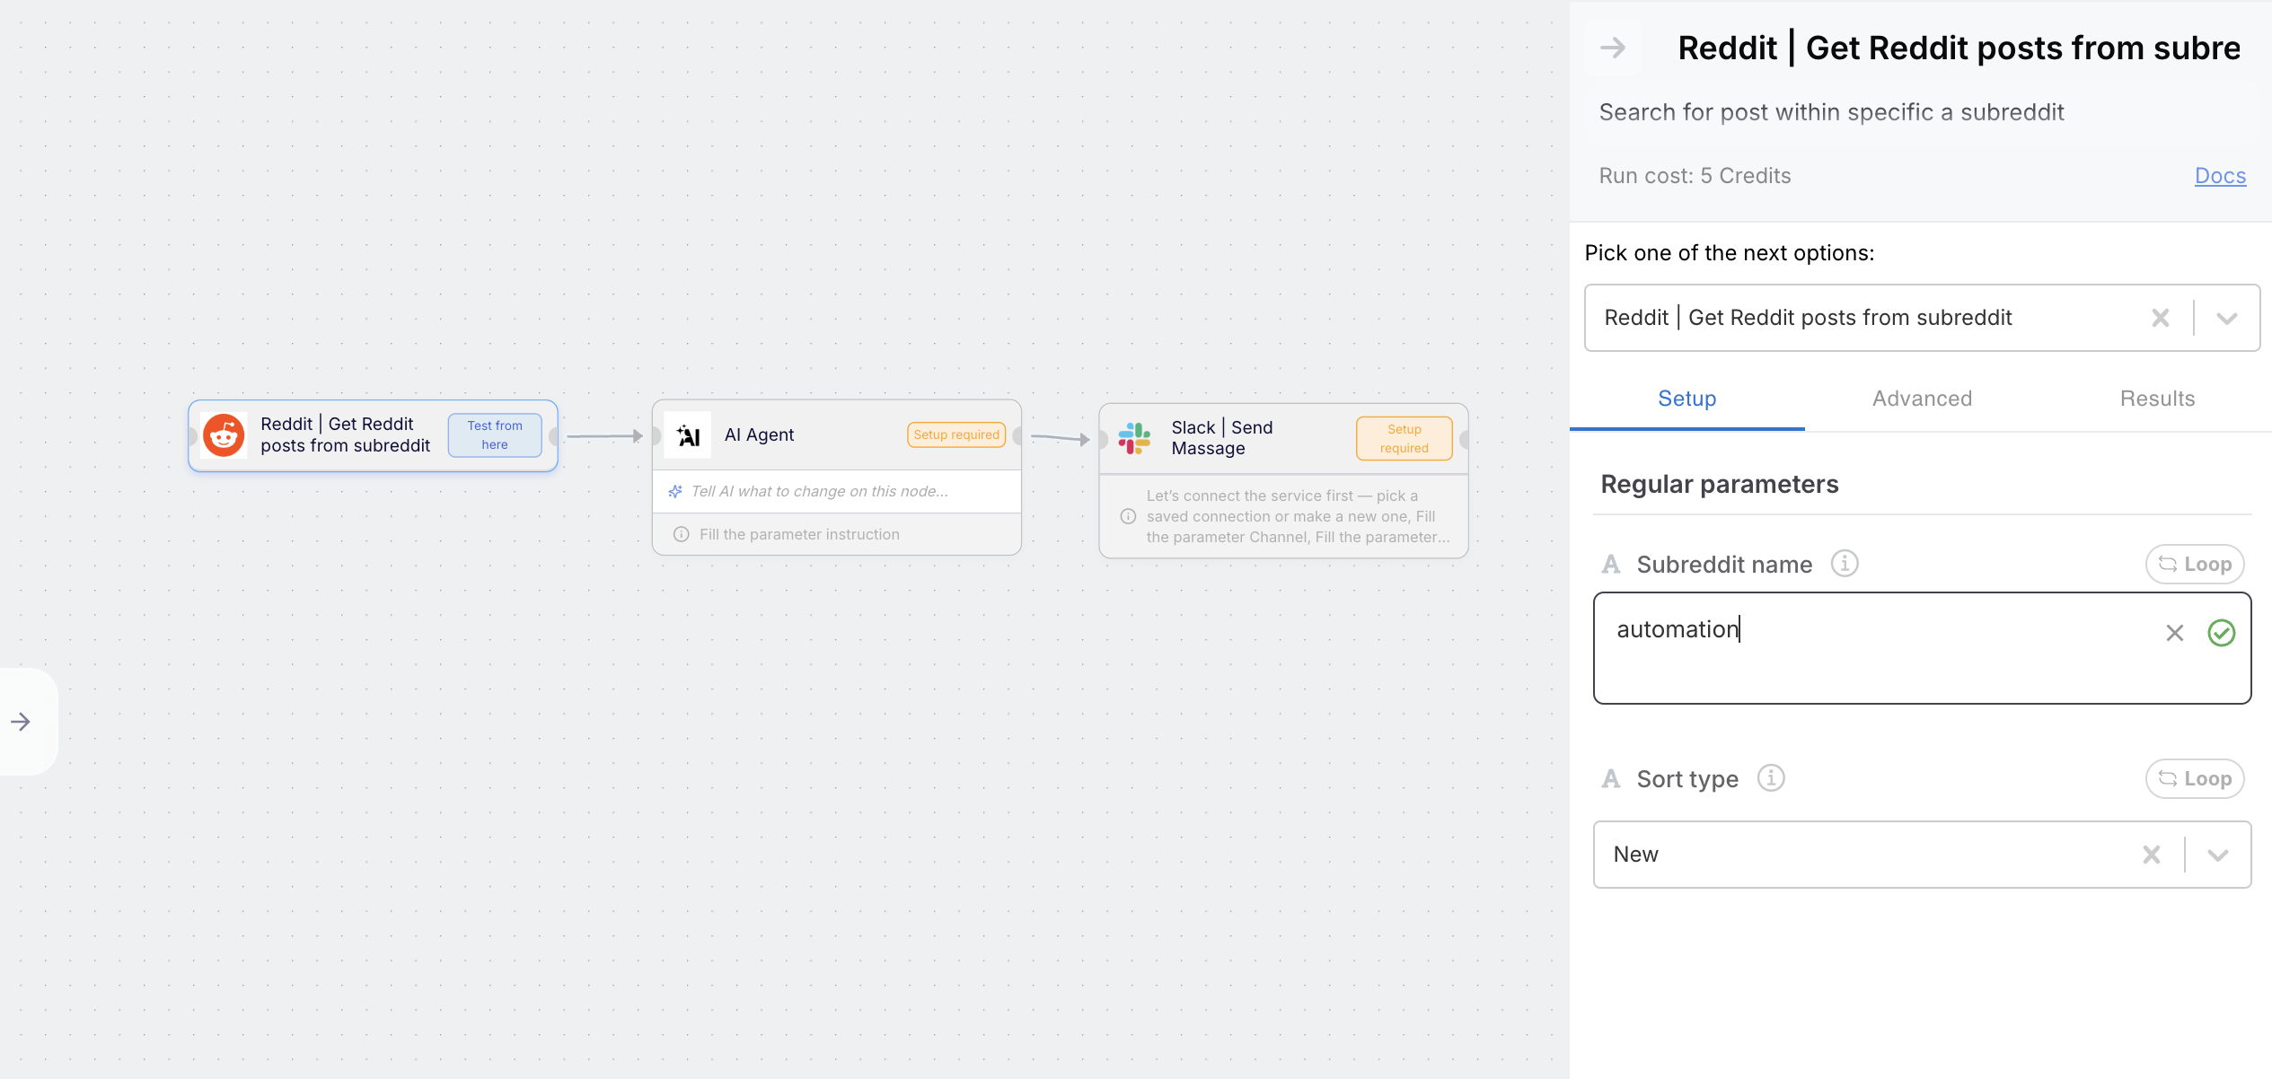Click the Reddit logo icon on node
The width and height of the screenshot is (2272, 1079).
[224, 435]
